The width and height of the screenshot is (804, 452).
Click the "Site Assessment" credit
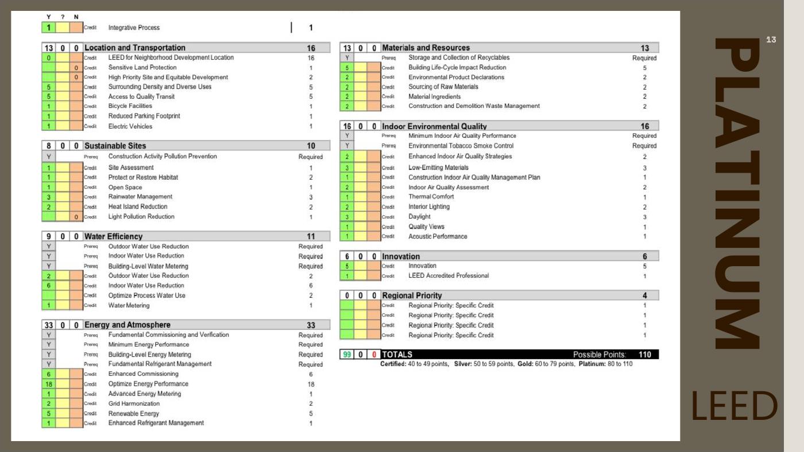coord(131,167)
